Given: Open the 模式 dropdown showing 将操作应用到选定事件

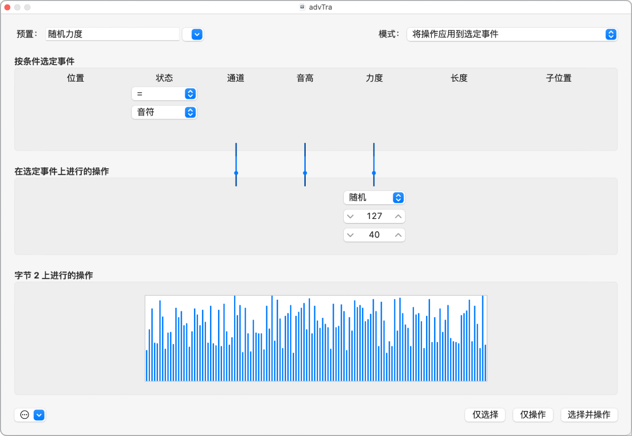Looking at the screenshot, I should (512, 34).
